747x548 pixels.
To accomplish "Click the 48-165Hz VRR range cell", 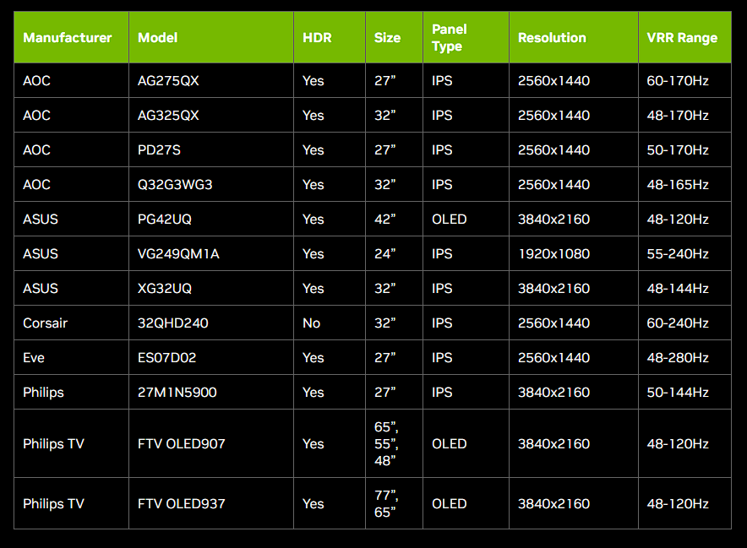I will click(684, 184).
